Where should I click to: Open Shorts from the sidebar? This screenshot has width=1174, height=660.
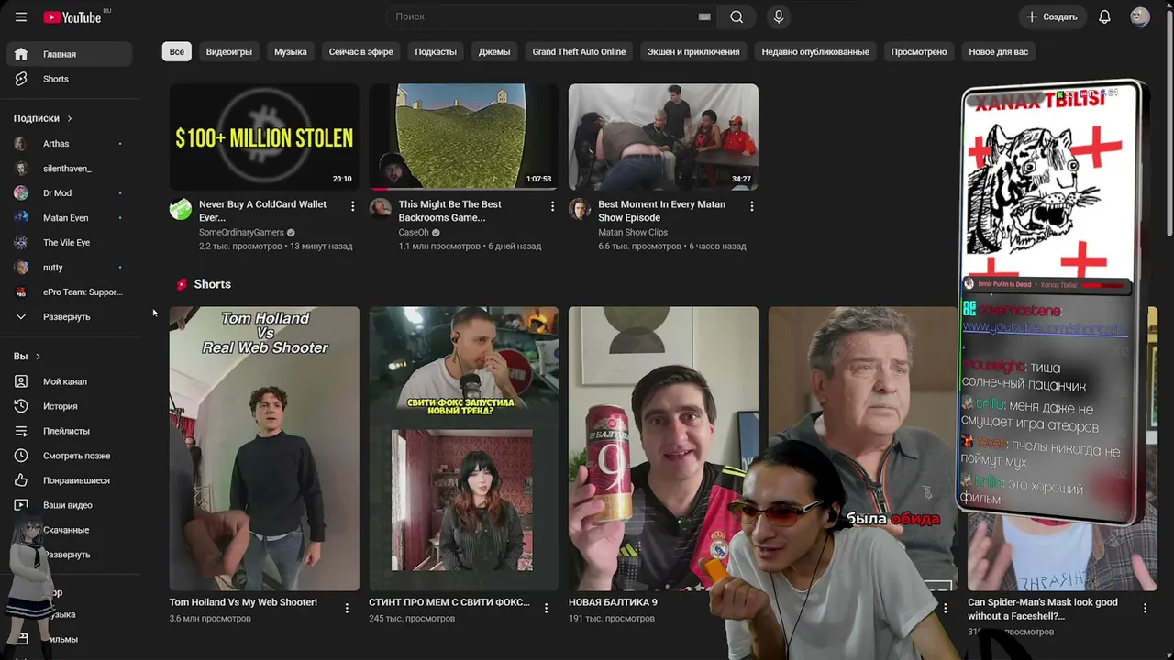coord(70,79)
